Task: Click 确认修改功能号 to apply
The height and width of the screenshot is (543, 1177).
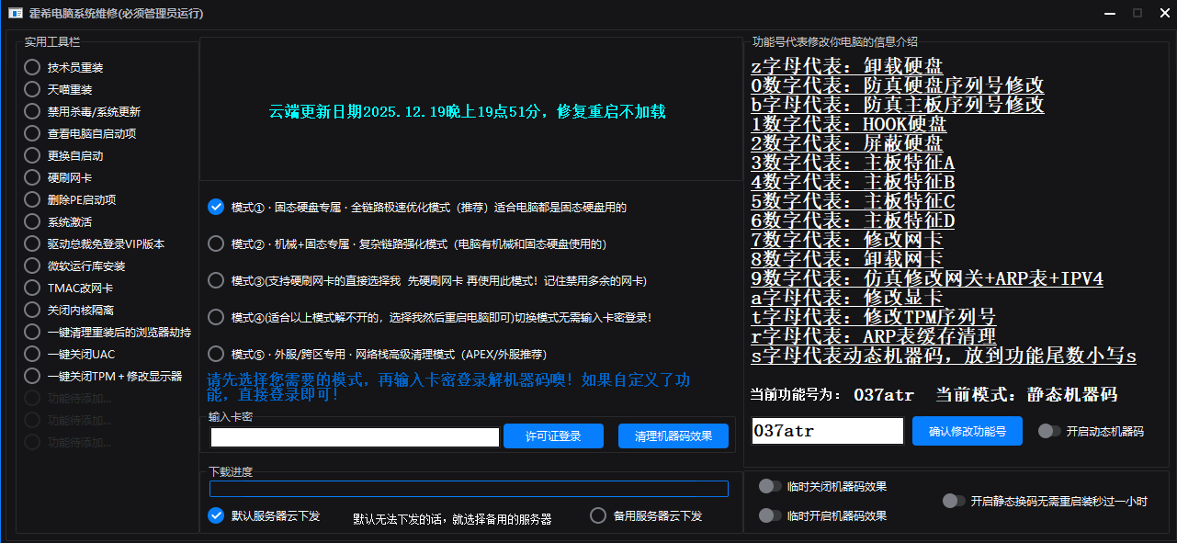Action: (967, 431)
